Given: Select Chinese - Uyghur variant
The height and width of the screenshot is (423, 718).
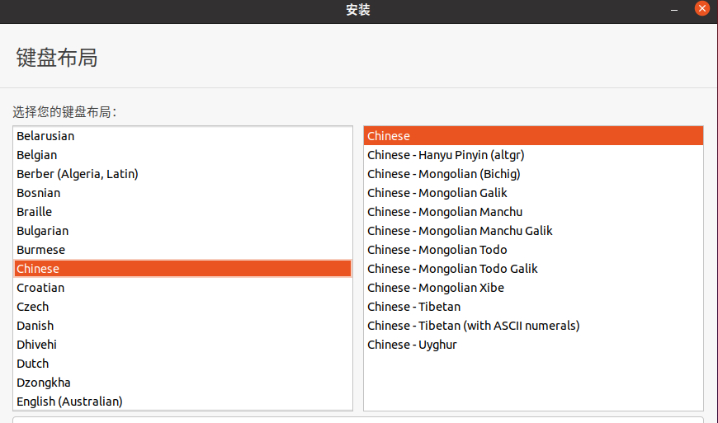Looking at the screenshot, I should point(533,345).
